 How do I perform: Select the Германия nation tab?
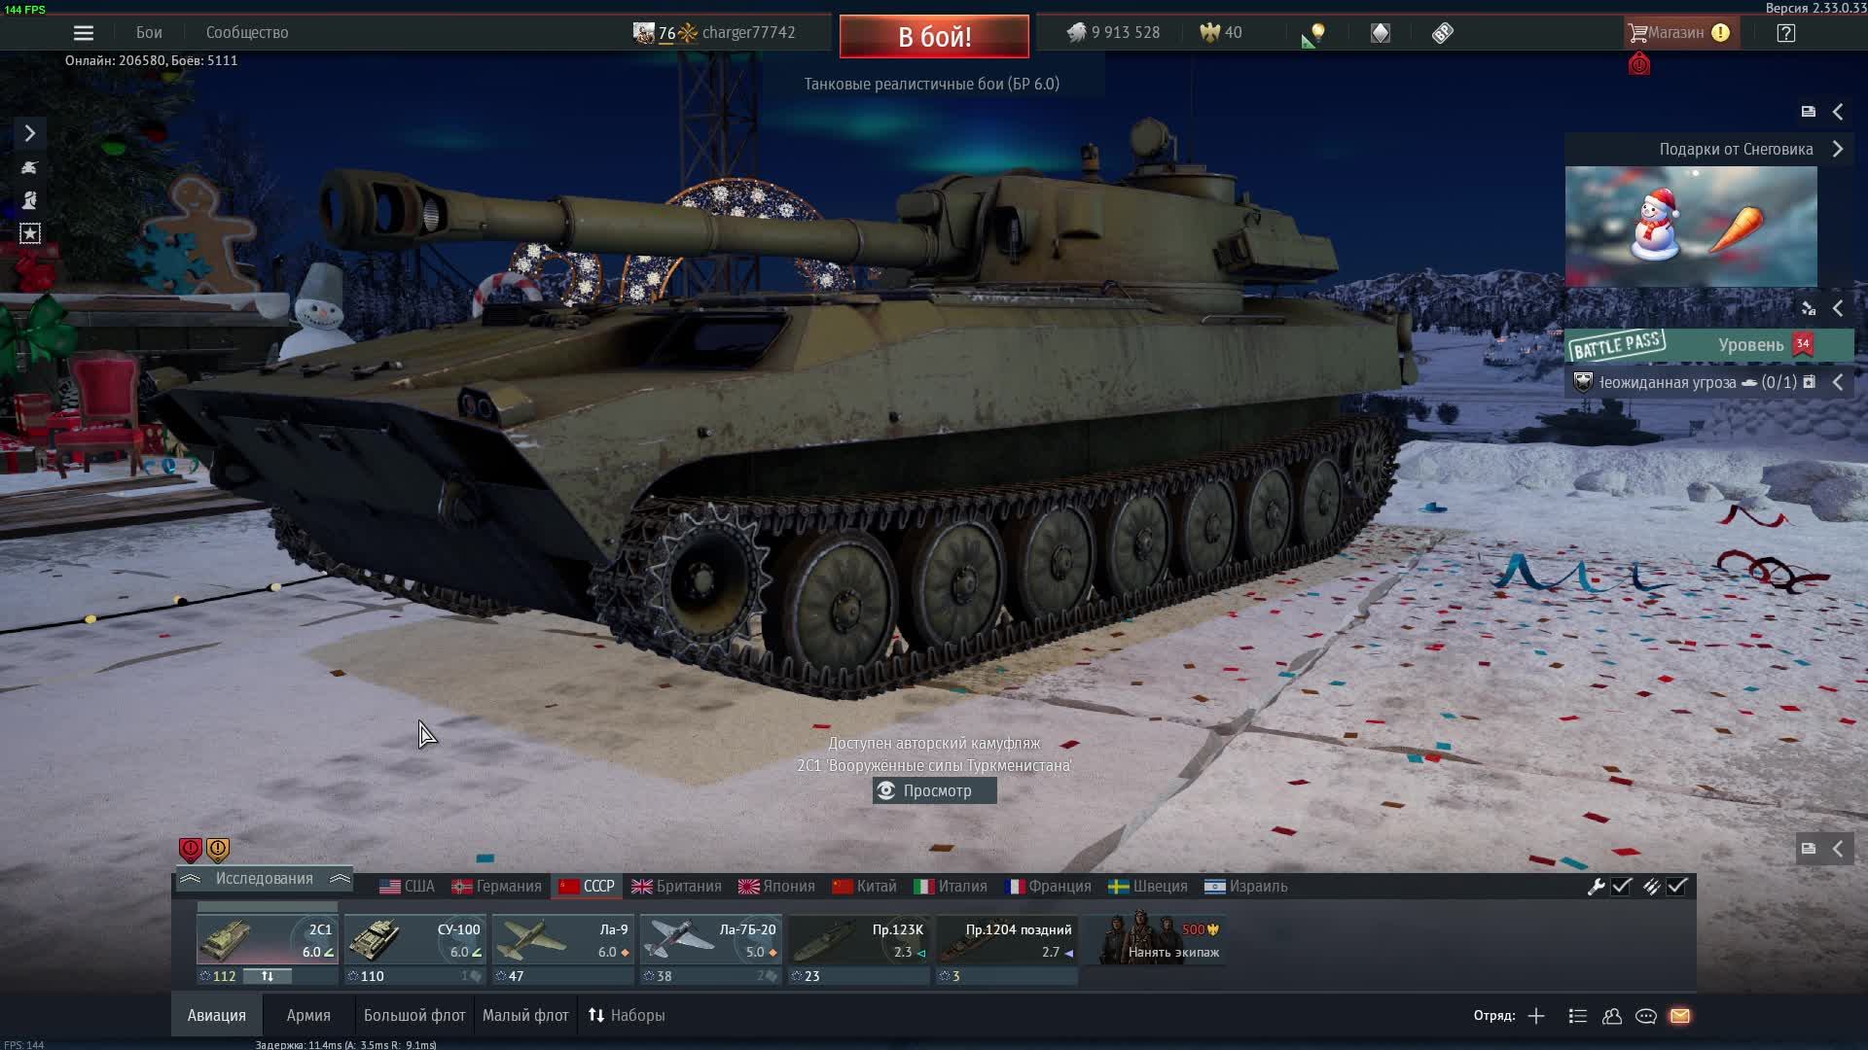pyautogui.click(x=497, y=887)
